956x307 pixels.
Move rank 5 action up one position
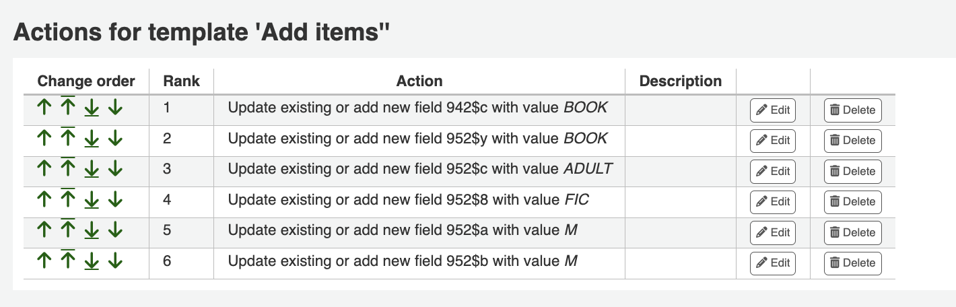point(44,231)
